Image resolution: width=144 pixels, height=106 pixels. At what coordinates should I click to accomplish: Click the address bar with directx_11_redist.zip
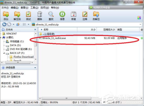87,25
